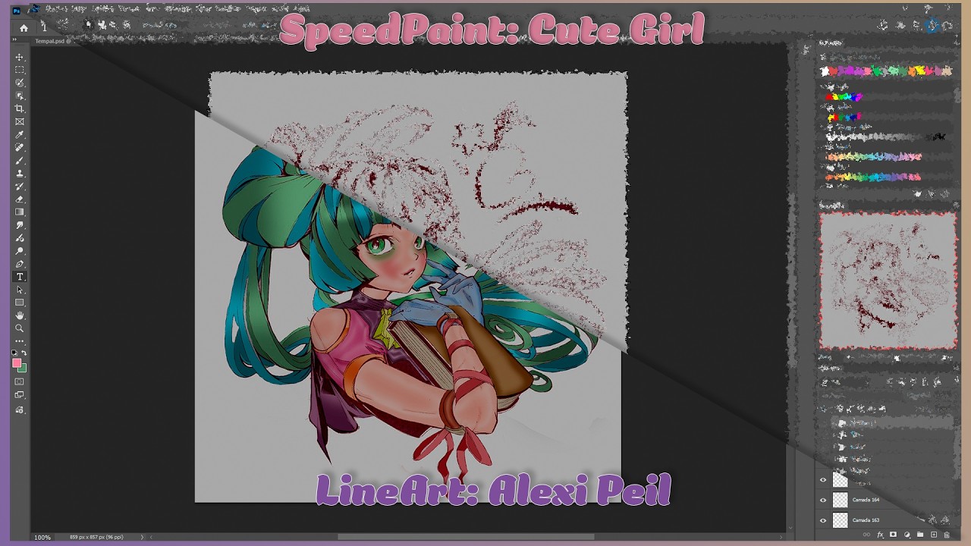Select the Lasso tool
The width and height of the screenshot is (971, 546).
point(20,83)
